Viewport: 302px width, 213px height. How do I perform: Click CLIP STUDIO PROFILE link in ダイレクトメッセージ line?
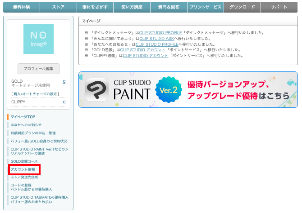(160, 33)
